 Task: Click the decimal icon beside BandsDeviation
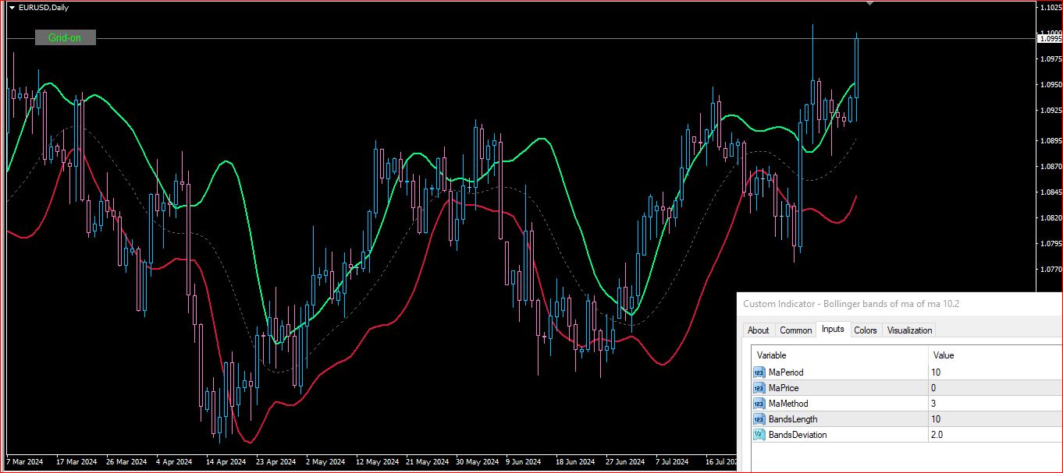[759, 435]
